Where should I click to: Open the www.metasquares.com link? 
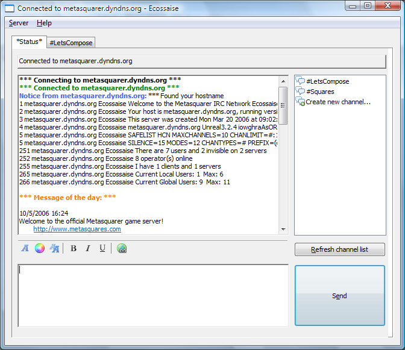(77, 229)
